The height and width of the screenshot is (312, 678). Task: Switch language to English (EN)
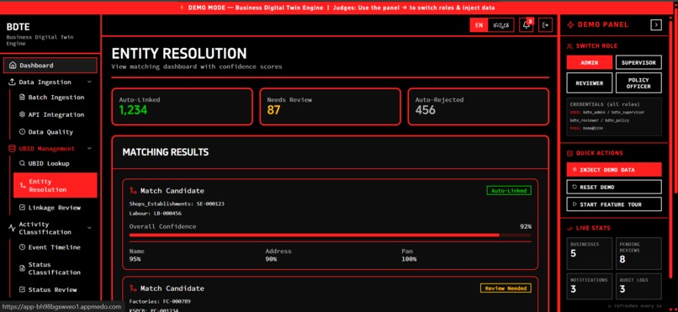pyautogui.click(x=479, y=25)
